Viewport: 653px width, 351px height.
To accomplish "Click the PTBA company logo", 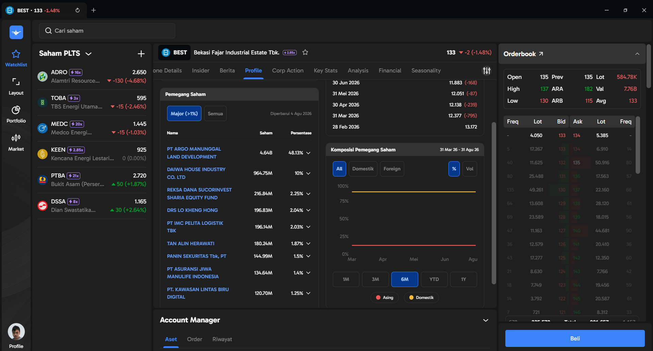I will 43,180.
